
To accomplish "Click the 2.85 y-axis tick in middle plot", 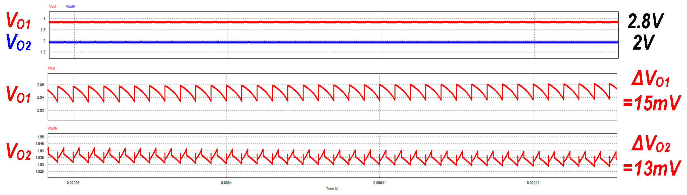I will 41,85.
